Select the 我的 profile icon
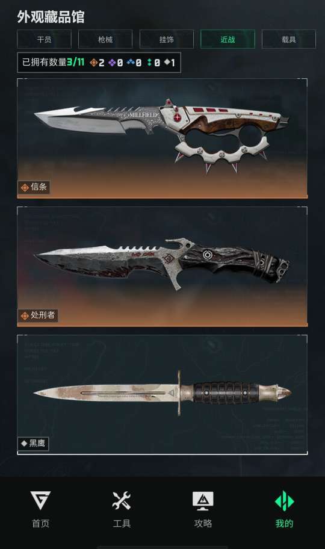 [284, 509]
